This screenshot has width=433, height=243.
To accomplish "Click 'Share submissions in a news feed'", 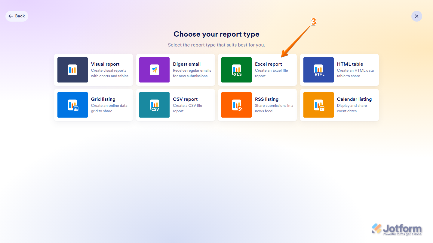I will point(274,108).
